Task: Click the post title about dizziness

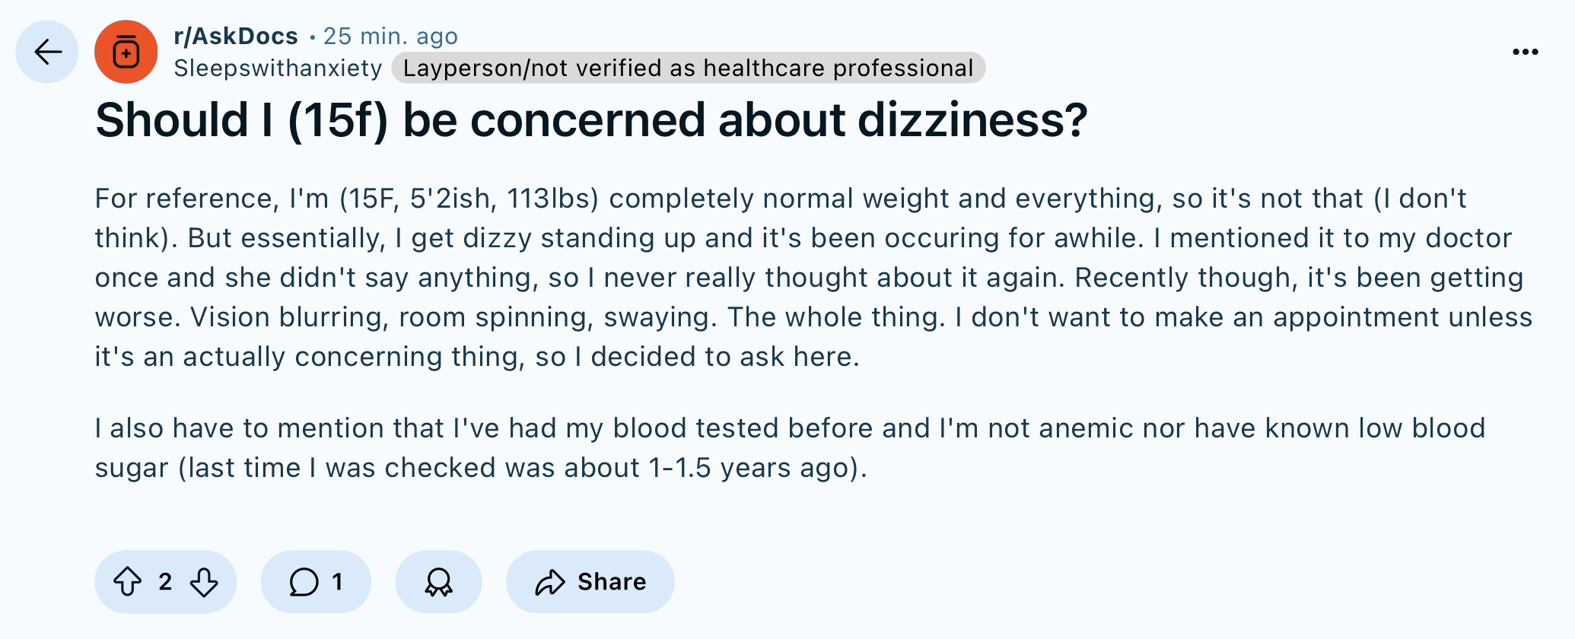Action: tap(591, 120)
